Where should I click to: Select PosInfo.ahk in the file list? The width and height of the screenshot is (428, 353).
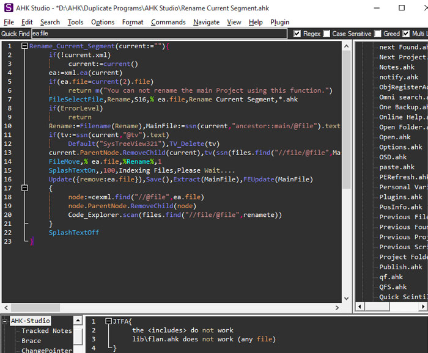coord(400,207)
